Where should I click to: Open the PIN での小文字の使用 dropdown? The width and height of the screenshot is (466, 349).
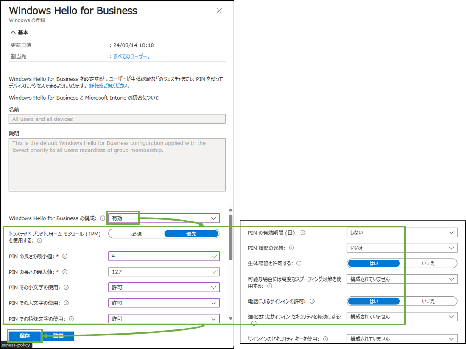pyautogui.click(x=164, y=288)
